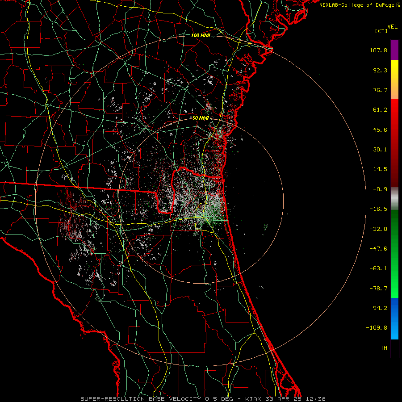
Task: Click the 107.8 velocity scale value
Action: point(378,50)
